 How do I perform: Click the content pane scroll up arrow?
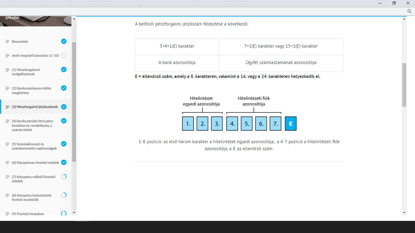[x=404, y=19]
